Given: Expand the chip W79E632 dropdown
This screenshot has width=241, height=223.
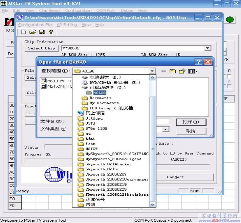Looking at the screenshot, I should click(x=208, y=48).
